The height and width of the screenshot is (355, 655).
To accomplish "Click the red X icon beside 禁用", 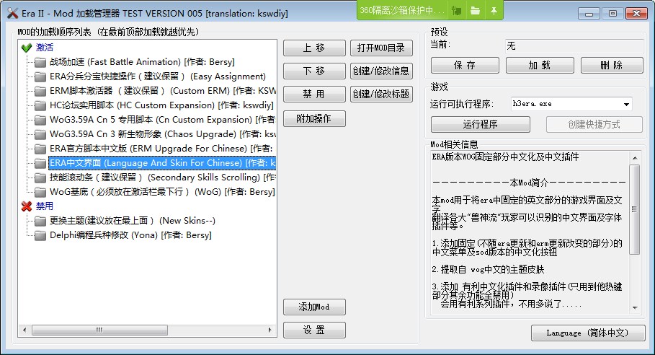I will (x=27, y=206).
